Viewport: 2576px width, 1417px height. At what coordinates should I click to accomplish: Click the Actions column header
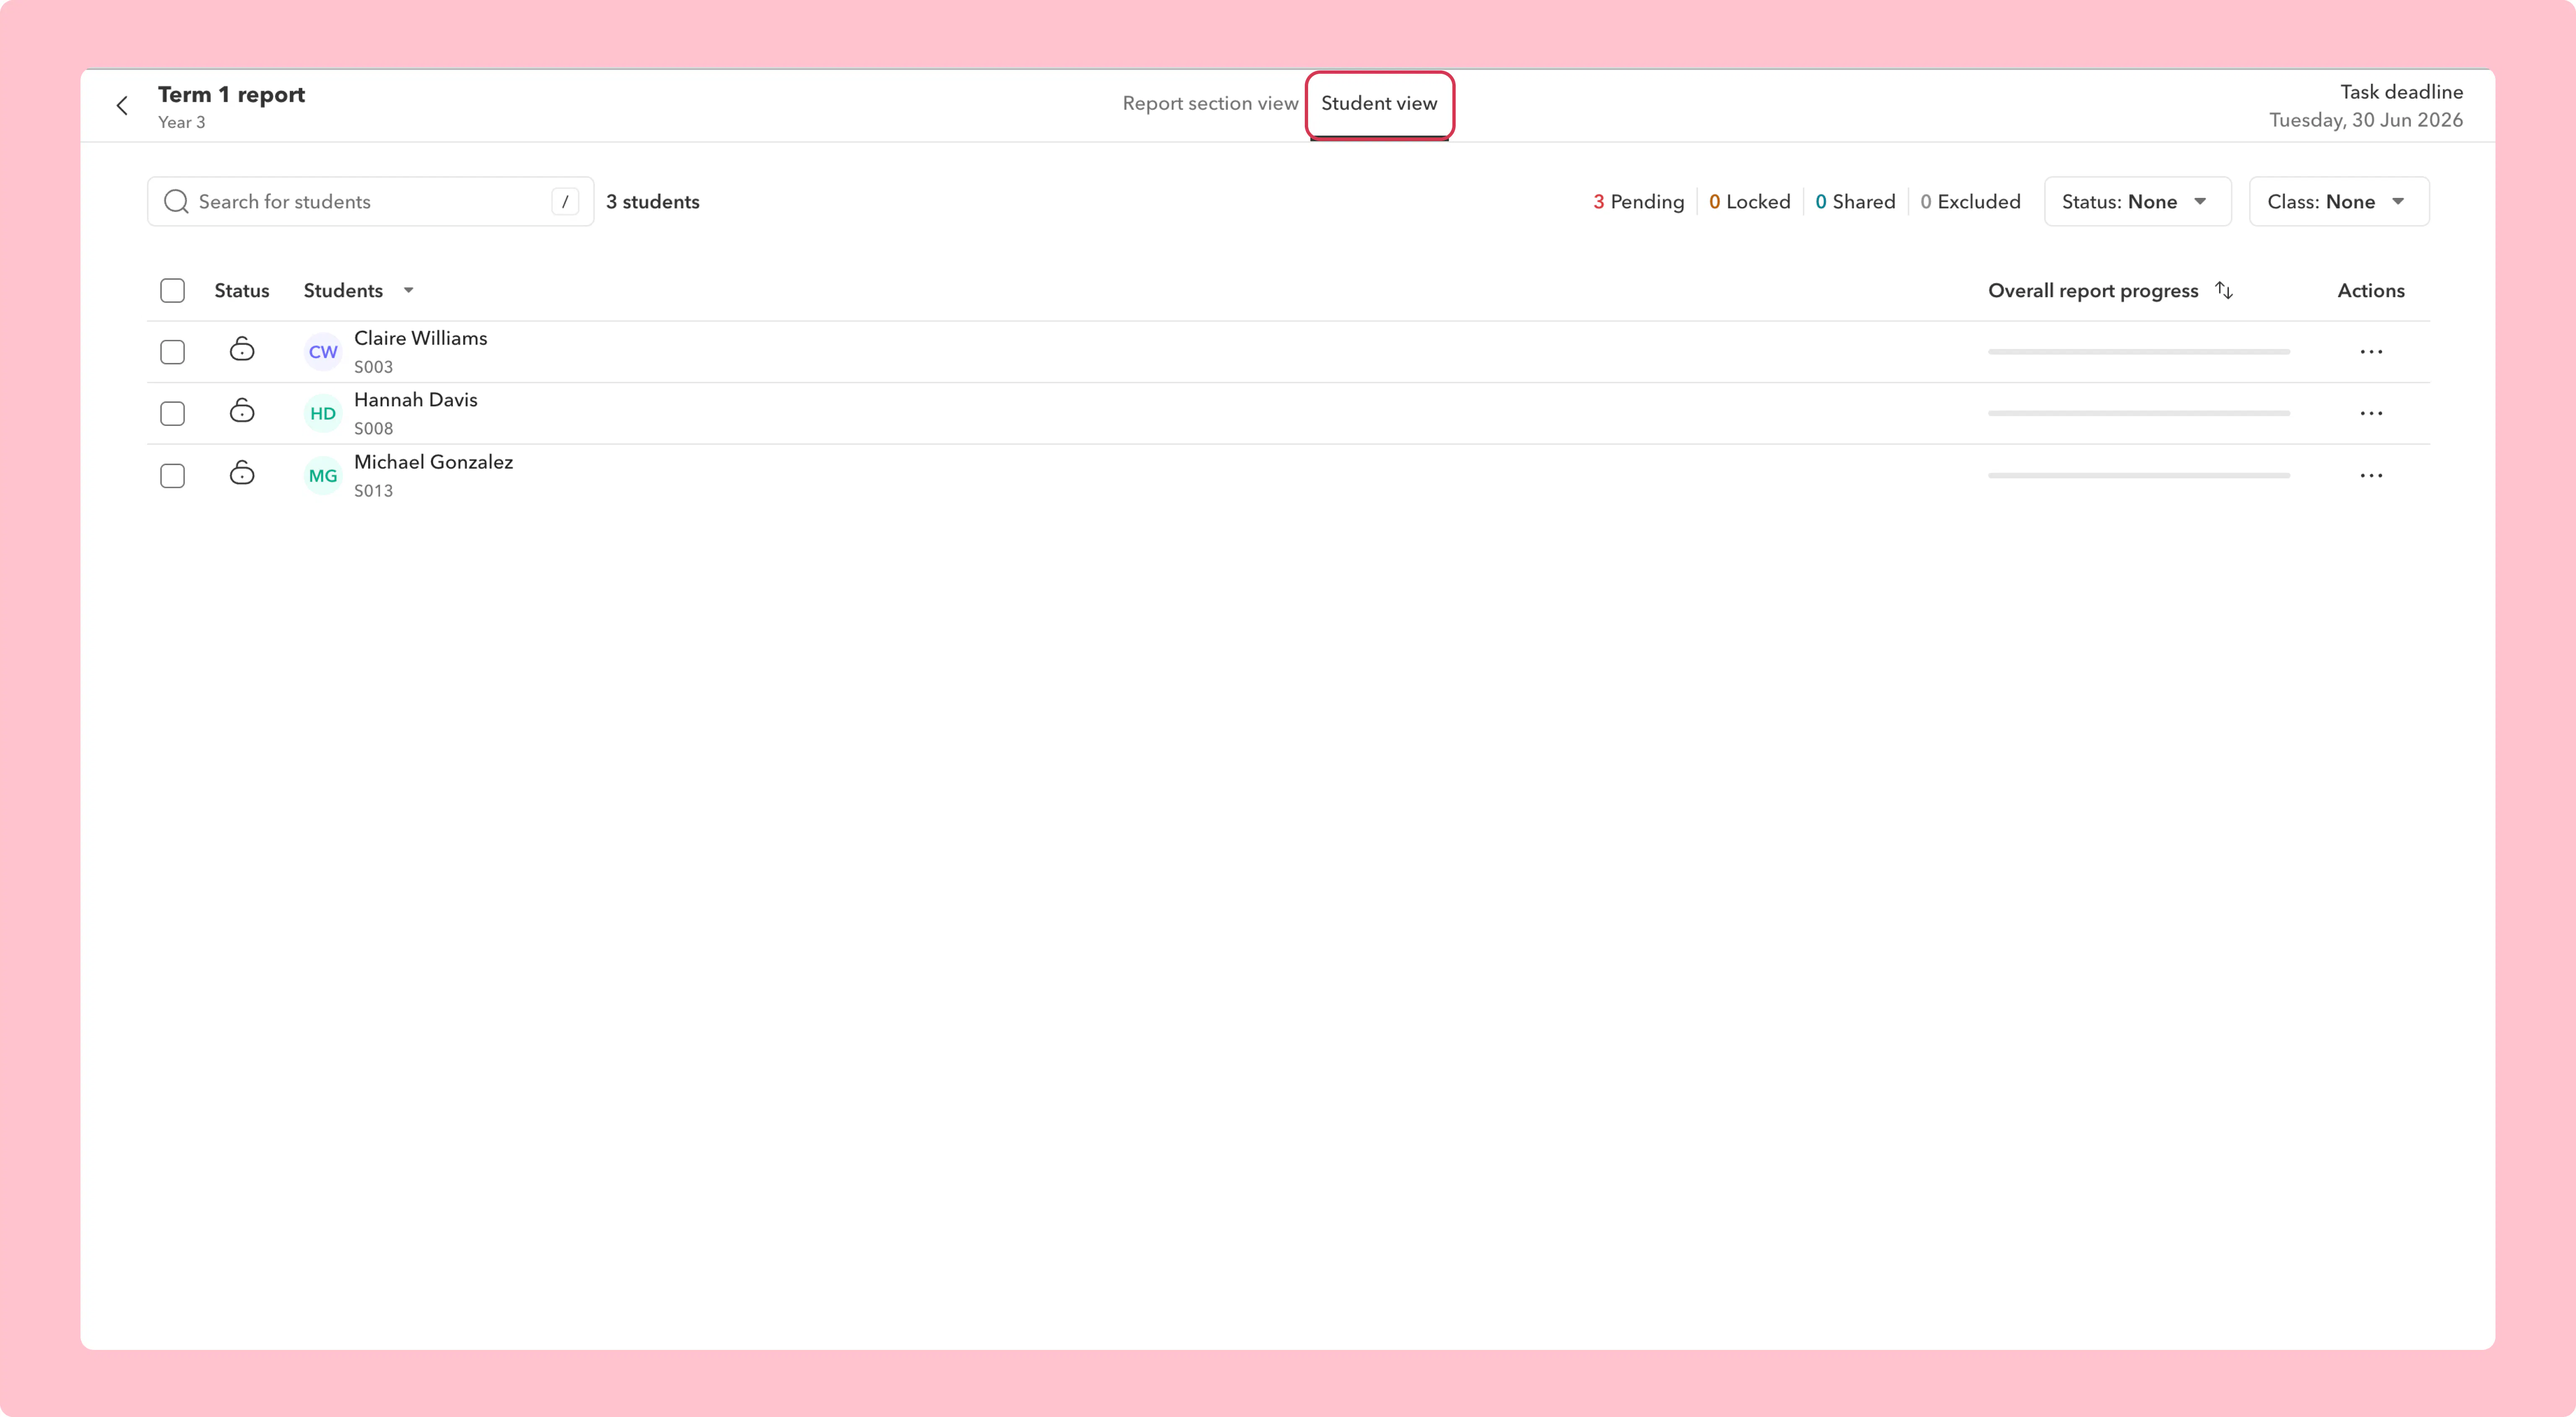pyautogui.click(x=2370, y=291)
